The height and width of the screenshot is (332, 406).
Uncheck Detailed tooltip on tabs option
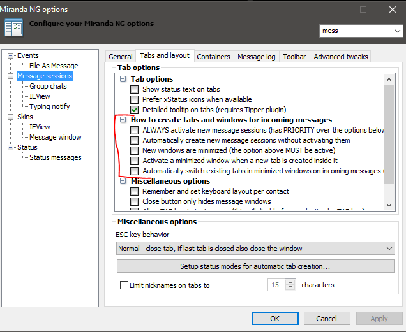tap(134, 110)
